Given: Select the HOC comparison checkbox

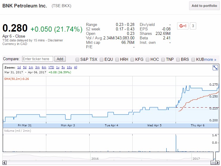Looking at the screenshot, I should (x=148, y=60).
